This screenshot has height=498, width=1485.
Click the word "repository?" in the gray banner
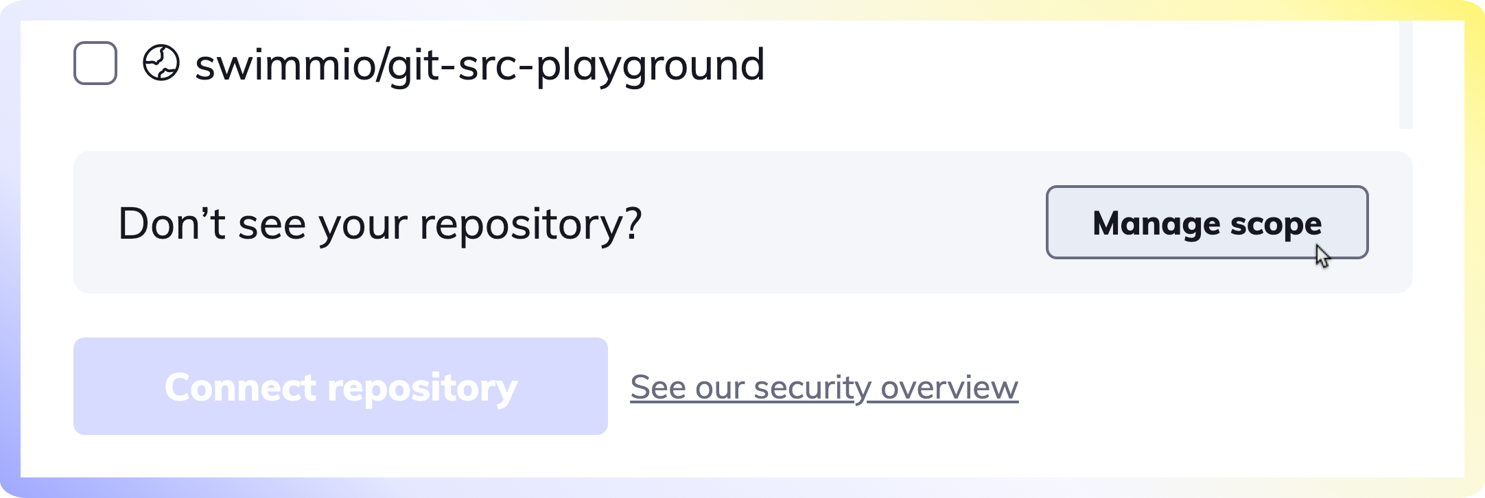coord(530,224)
